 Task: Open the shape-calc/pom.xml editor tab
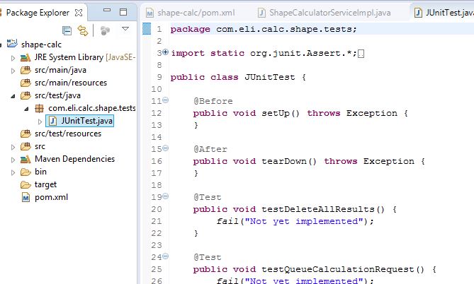click(x=196, y=13)
